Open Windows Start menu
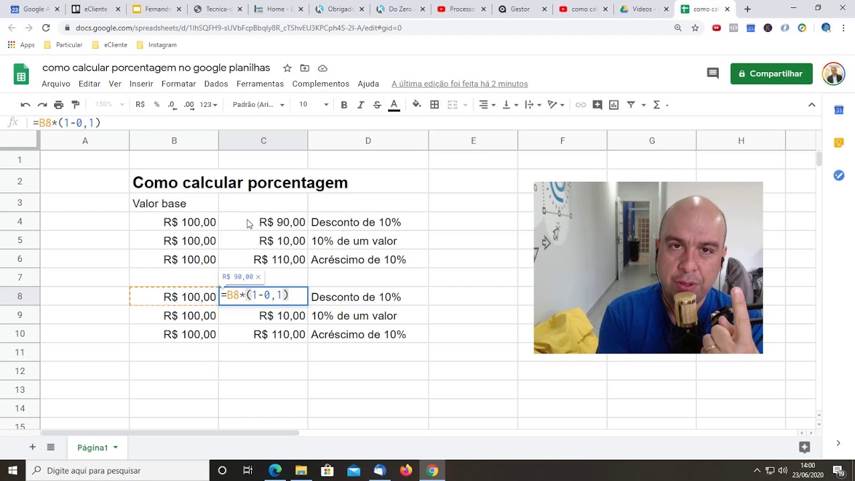The width and height of the screenshot is (855, 481). point(13,470)
